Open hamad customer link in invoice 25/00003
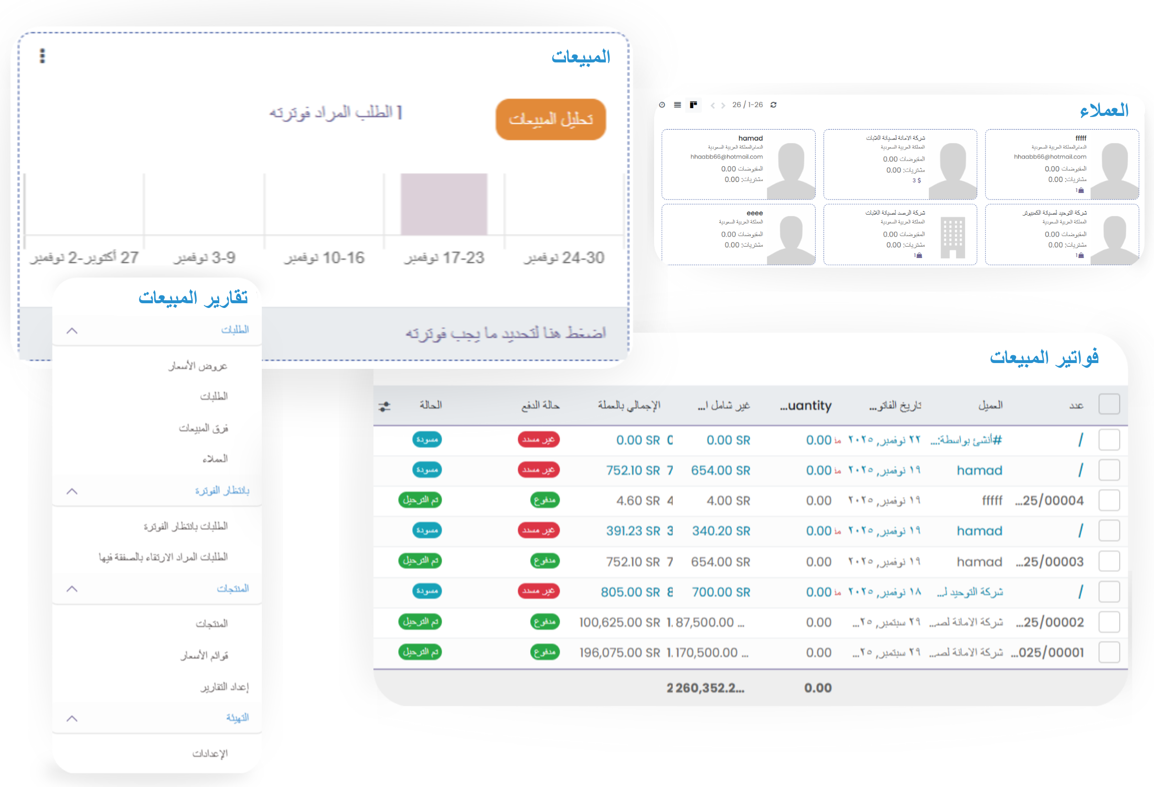 pos(979,562)
